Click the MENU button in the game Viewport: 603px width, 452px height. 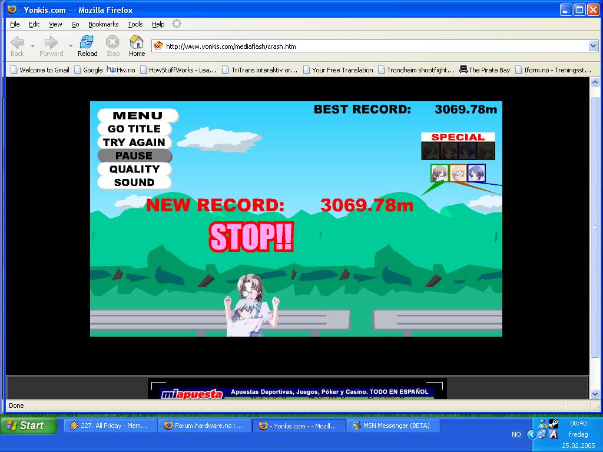point(138,115)
